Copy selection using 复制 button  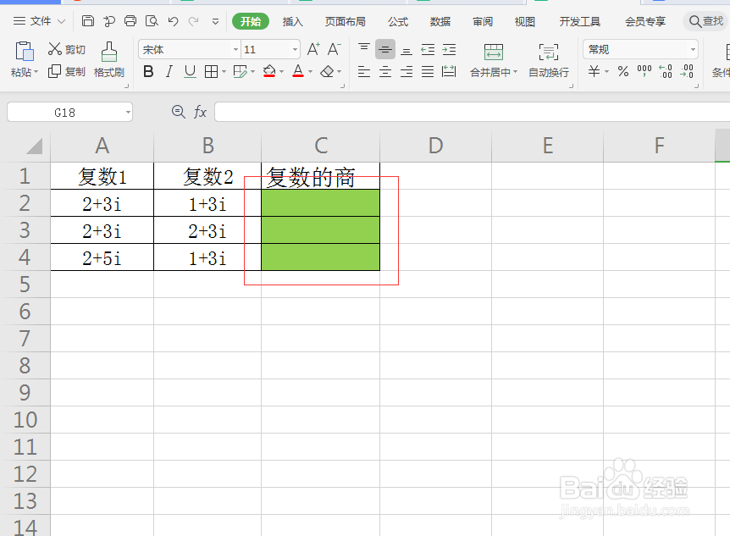[x=67, y=72]
